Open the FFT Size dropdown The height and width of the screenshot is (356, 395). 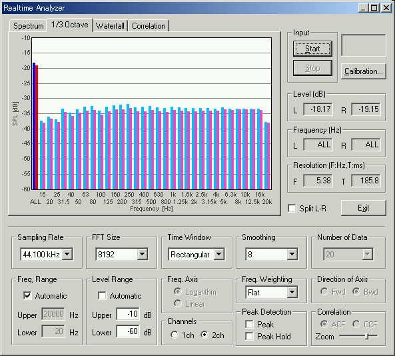point(142,254)
